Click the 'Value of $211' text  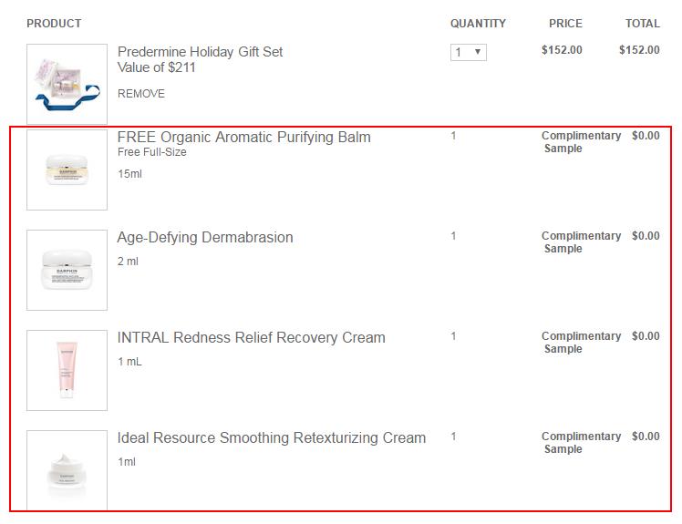[157, 67]
